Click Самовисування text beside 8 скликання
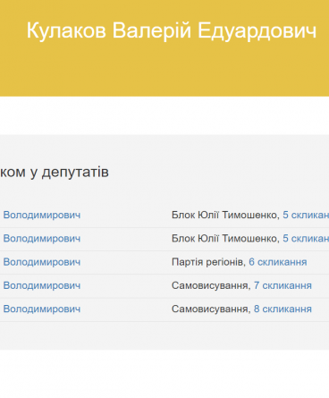Viewport: 329px width, 398px height. point(209,309)
